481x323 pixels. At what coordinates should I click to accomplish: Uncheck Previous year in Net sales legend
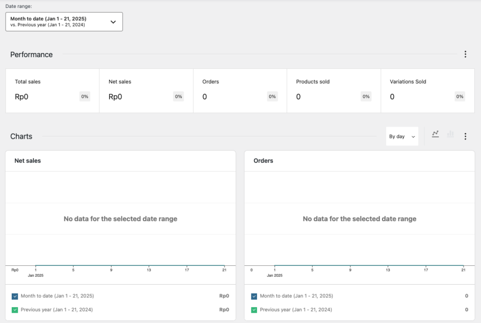click(15, 309)
